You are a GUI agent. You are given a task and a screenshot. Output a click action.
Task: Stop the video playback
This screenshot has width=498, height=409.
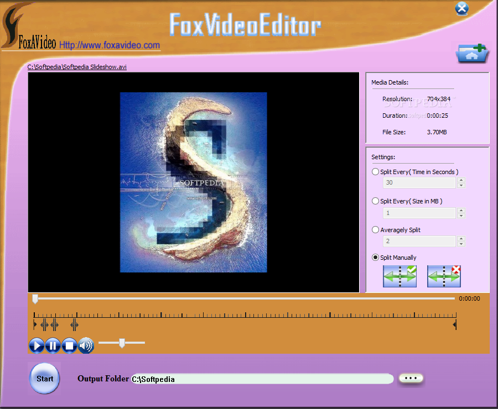tap(69, 345)
